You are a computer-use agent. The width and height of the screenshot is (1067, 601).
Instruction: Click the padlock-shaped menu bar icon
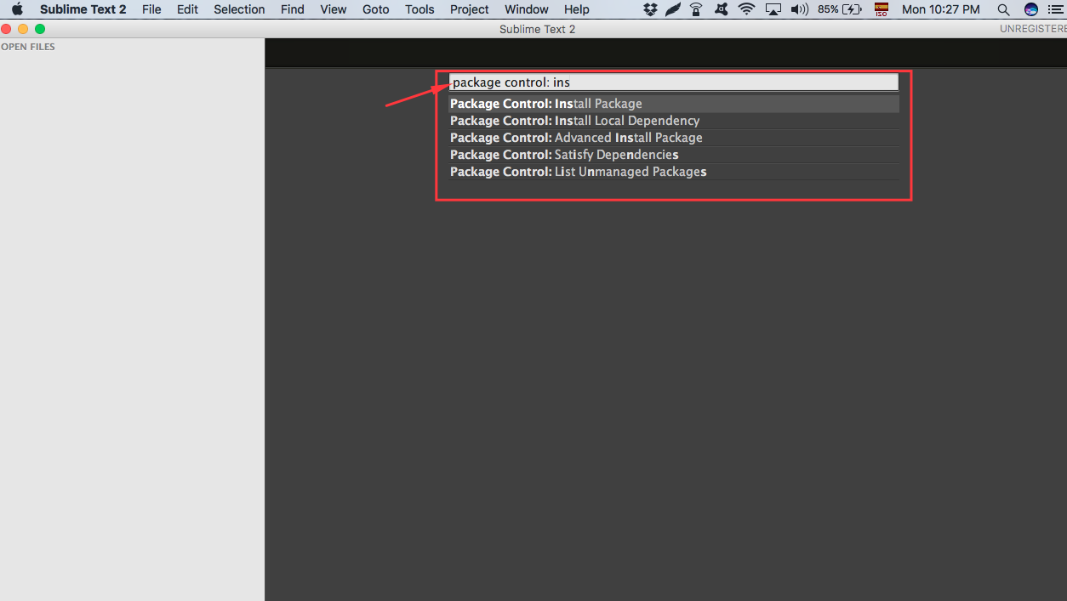coord(695,9)
